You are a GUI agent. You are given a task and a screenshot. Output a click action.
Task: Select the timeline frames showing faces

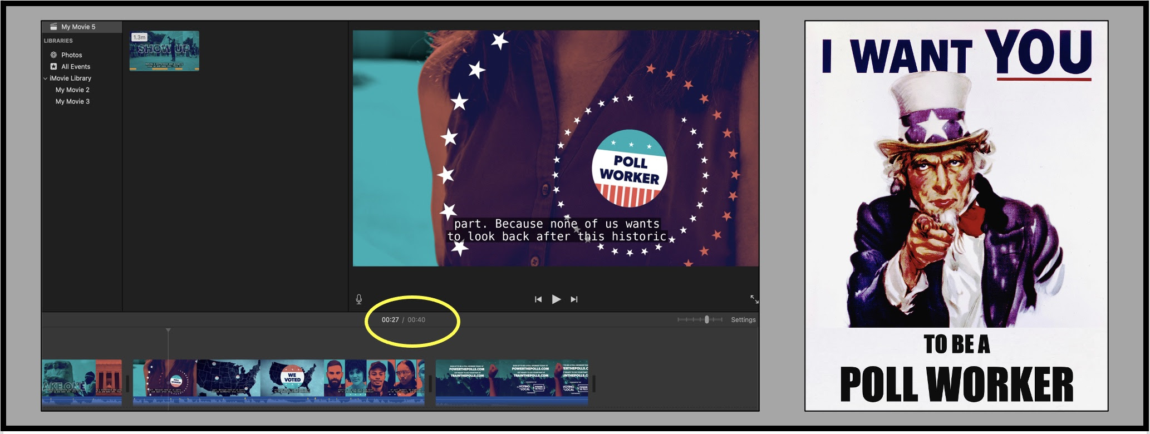click(374, 378)
